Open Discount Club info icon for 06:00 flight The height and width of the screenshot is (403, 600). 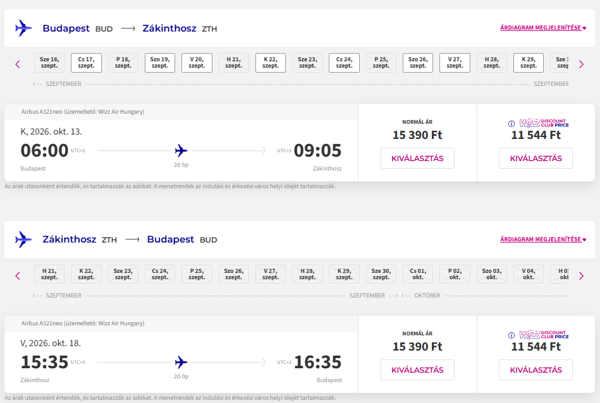click(x=511, y=123)
